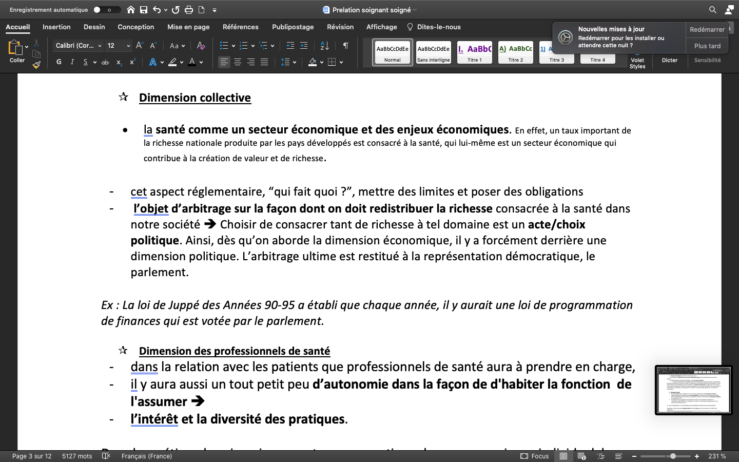Click Français (France) language indicator
Image resolution: width=739 pixels, height=462 pixels.
coord(147,456)
